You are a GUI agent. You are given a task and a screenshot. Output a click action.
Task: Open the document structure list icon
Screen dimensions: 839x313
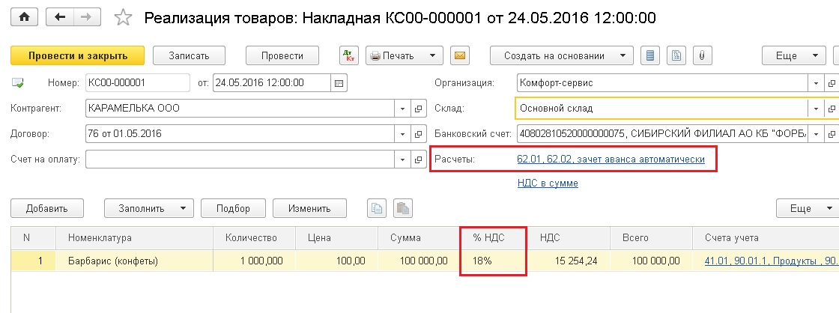coord(650,55)
